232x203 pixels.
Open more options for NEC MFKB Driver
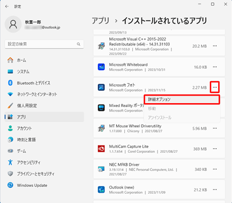215,169
